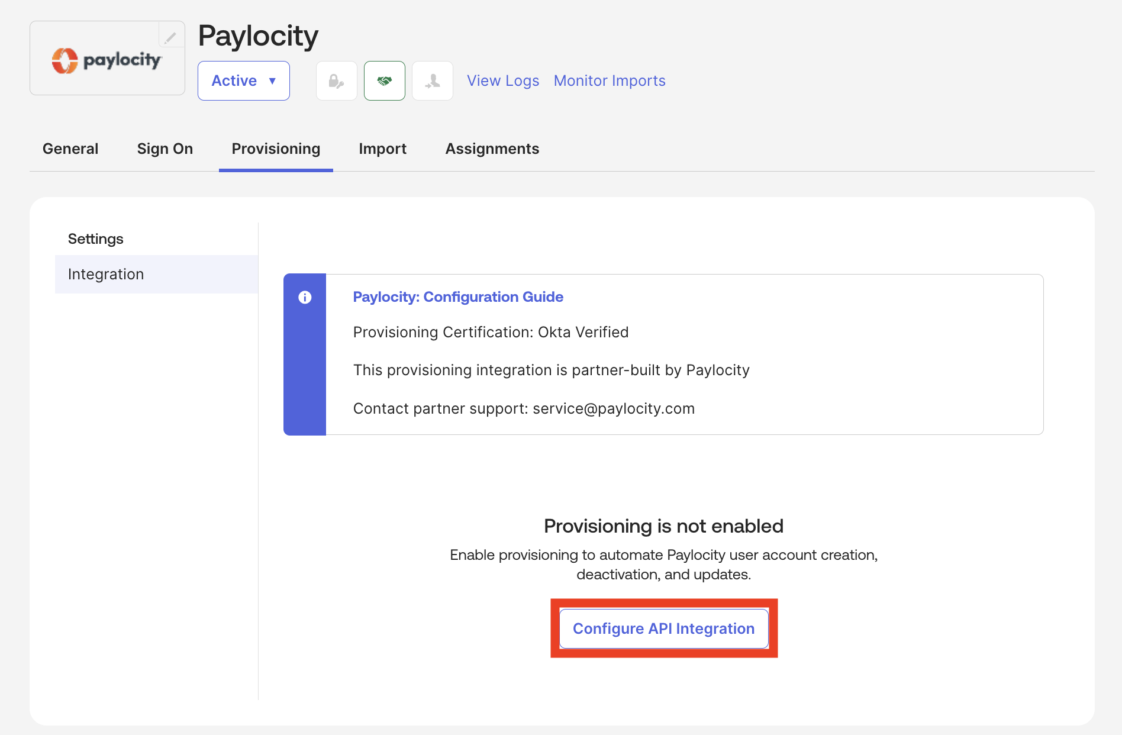Click the 'Provisioning Certification: Okta Verified' text

click(x=491, y=332)
